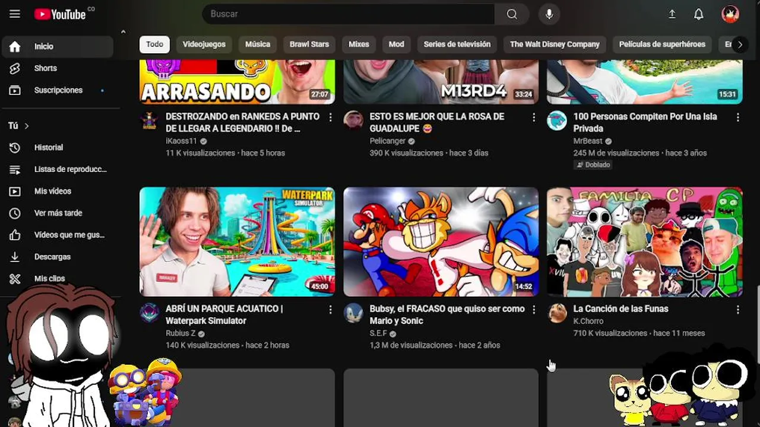Open notifications bell
The image size is (760, 427).
click(699, 14)
